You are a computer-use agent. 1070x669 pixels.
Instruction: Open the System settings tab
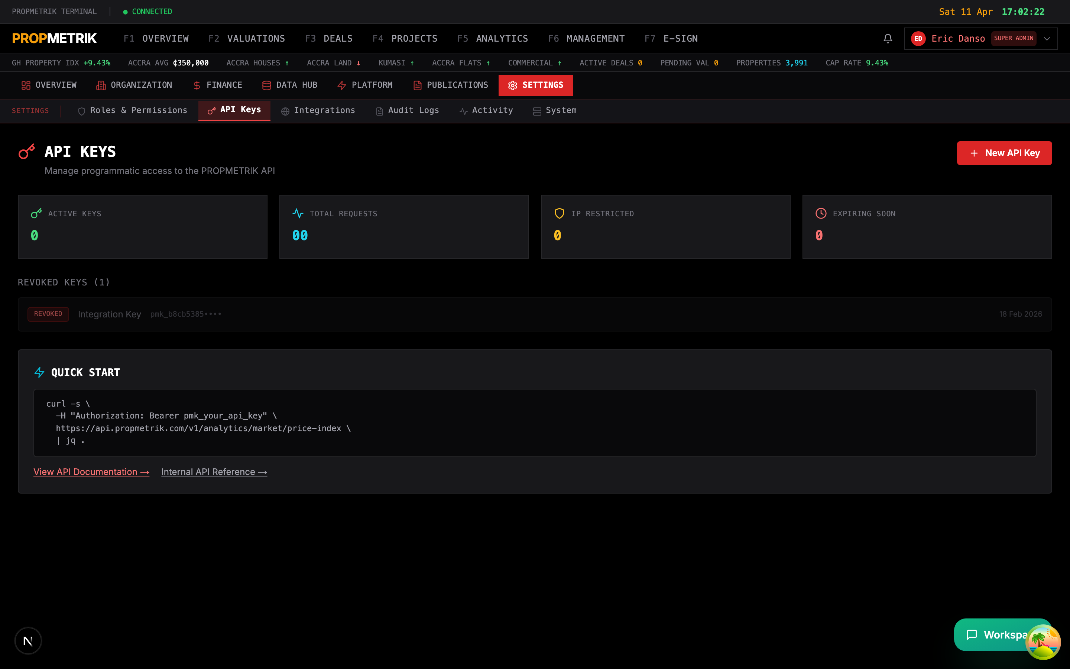[555, 111]
